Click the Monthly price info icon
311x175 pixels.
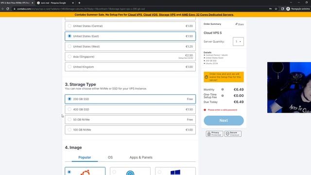[223, 89]
